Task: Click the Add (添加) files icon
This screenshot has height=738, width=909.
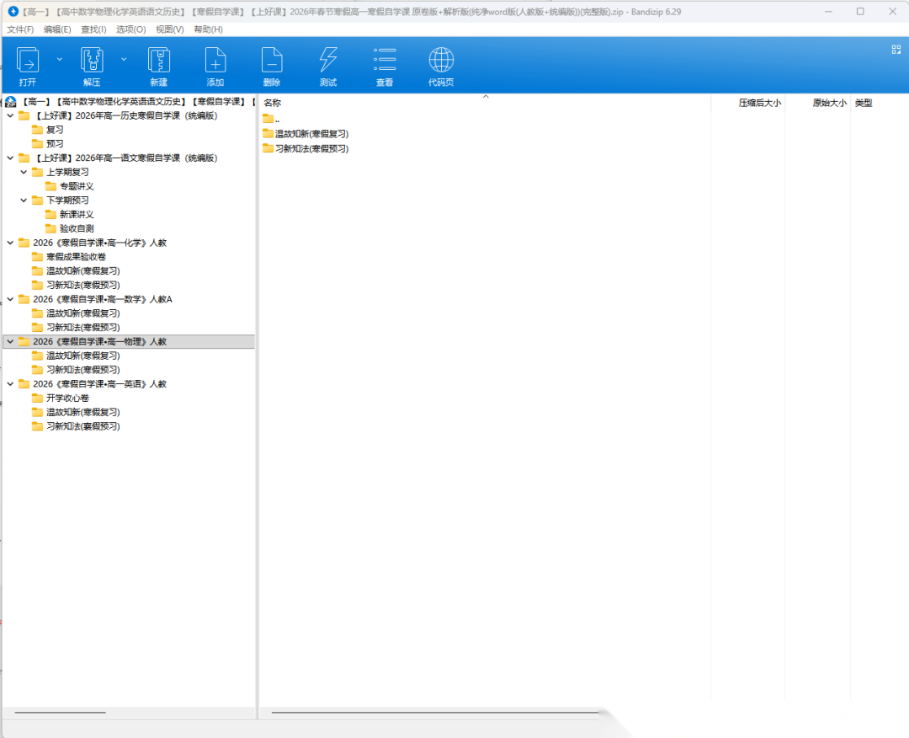Action: [x=215, y=61]
